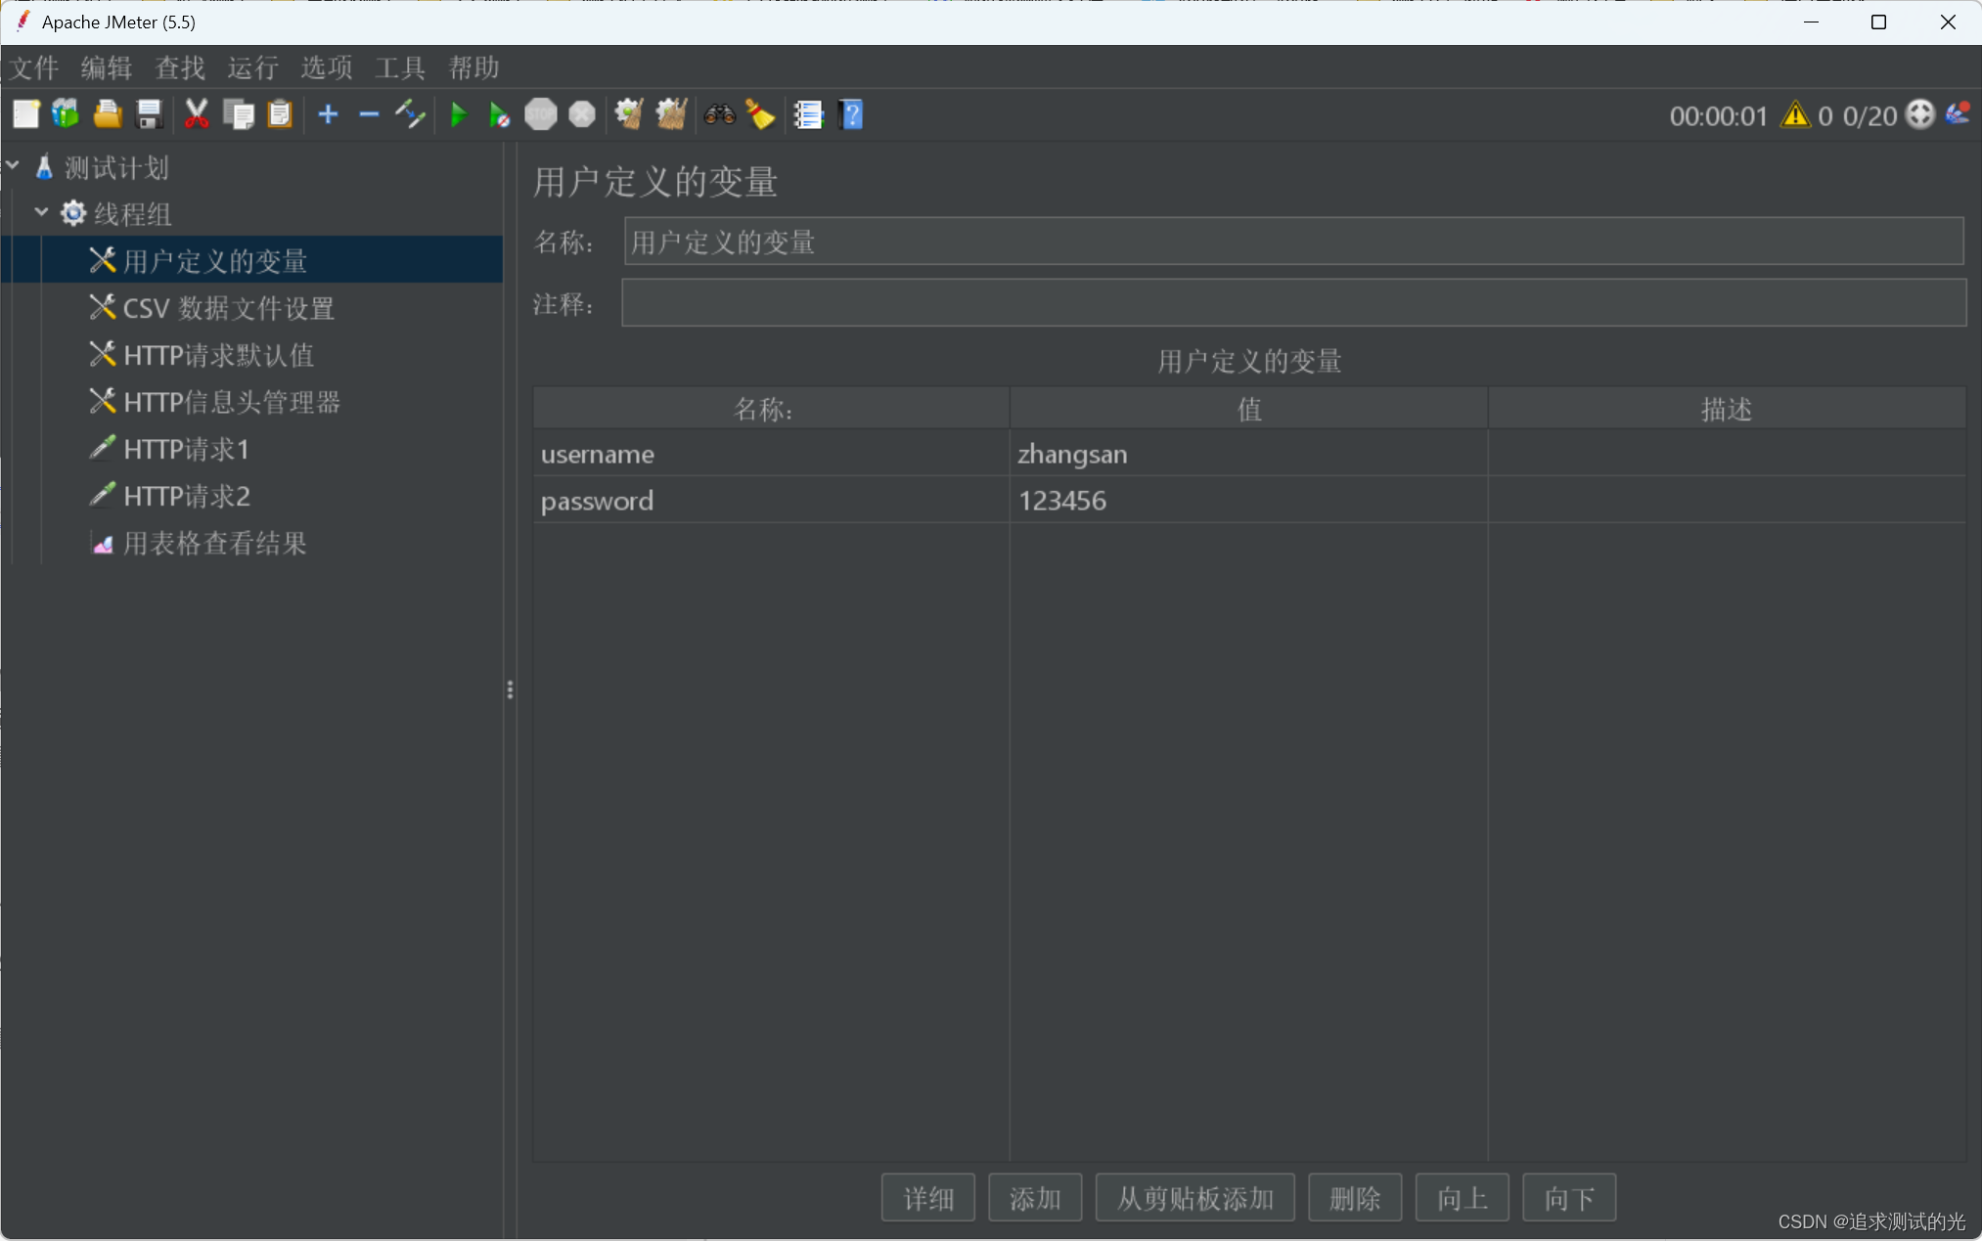
Task: Click the 值 column header
Action: point(1248,409)
